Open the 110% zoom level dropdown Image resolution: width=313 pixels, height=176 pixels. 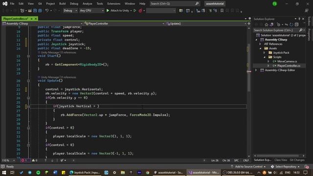(8, 160)
